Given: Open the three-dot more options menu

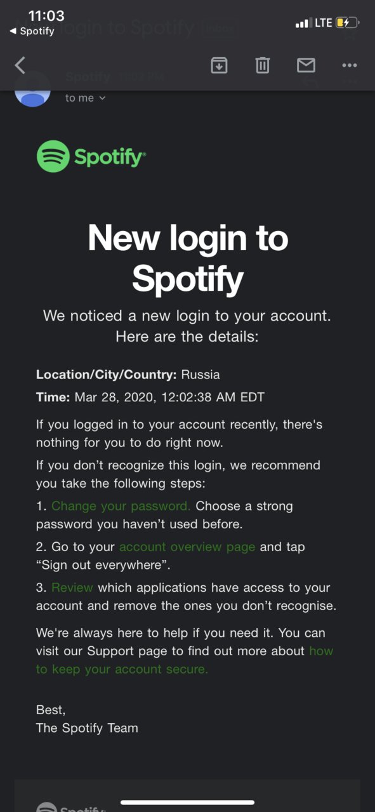Looking at the screenshot, I should pyautogui.click(x=350, y=65).
